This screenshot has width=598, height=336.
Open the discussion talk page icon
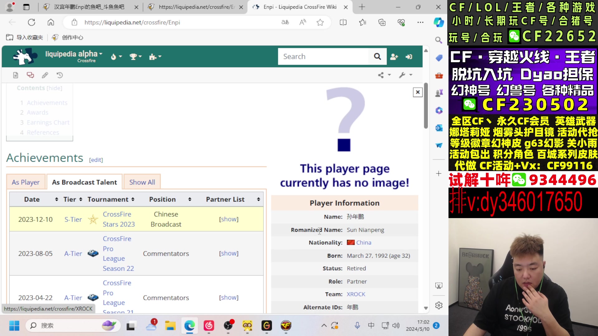coord(30,75)
